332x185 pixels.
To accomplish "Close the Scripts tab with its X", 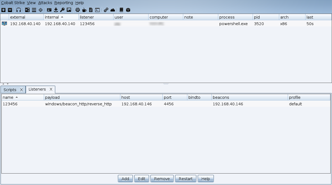I will [x=22, y=90].
